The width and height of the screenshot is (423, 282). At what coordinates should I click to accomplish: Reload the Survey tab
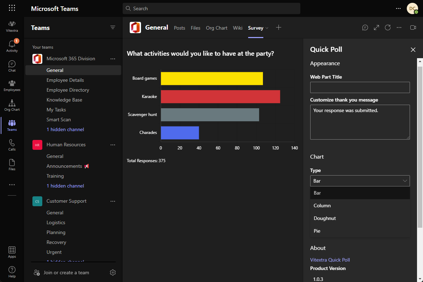coord(388,27)
